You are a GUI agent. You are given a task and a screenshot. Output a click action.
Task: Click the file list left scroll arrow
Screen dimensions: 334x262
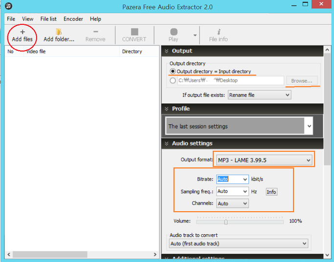[x=9, y=254]
